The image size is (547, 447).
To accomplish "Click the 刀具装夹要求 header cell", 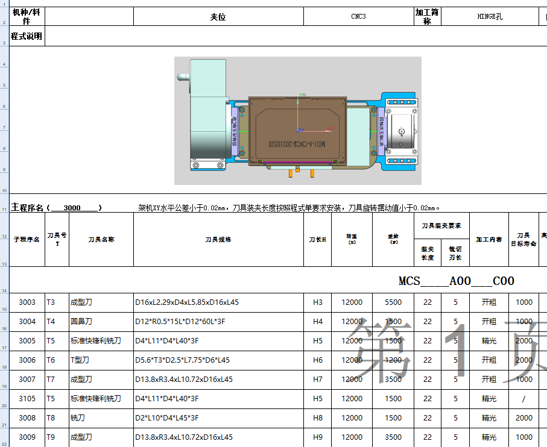I will pos(442,225).
